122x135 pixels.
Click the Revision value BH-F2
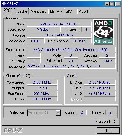tap(107, 61)
